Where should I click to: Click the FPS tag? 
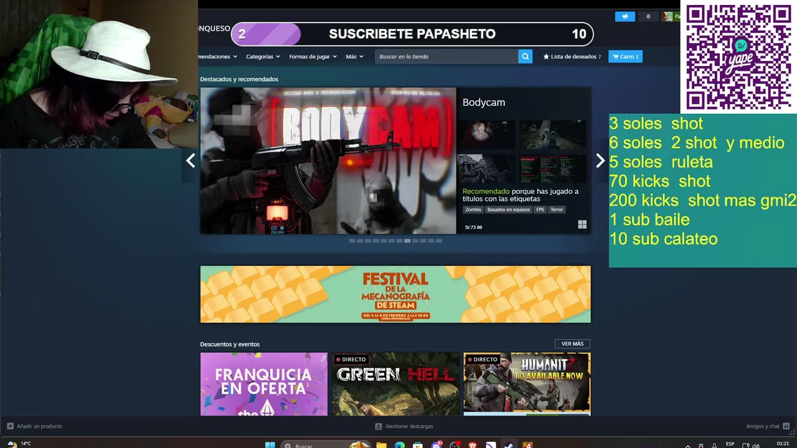coord(540,210)
